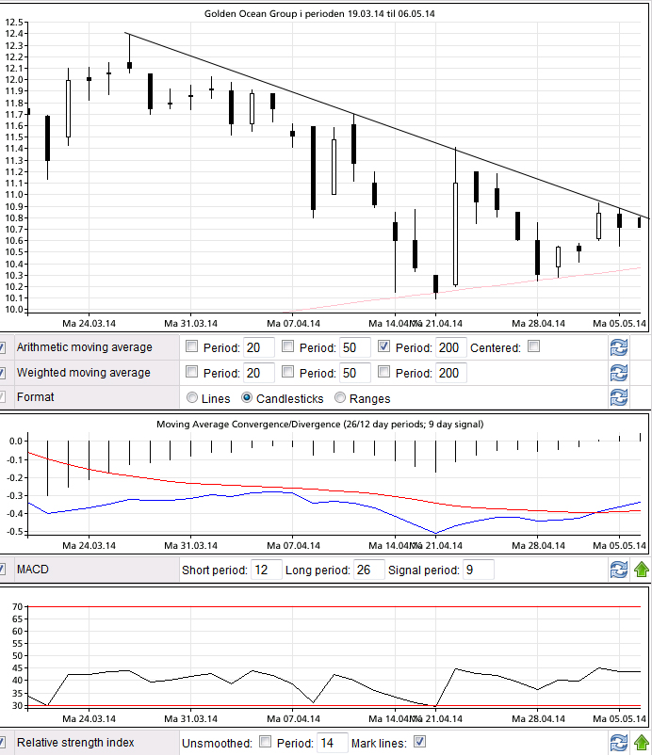
Task: Click green up arrow in Relative strength index row
Action: click(641, 743)
